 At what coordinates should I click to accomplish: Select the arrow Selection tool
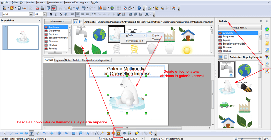point(5,133)
